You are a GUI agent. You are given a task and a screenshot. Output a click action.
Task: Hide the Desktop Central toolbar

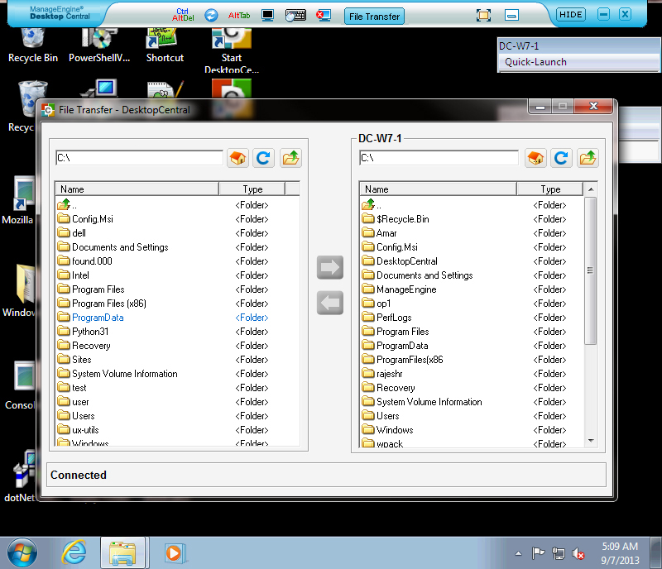tap(571, 15)
